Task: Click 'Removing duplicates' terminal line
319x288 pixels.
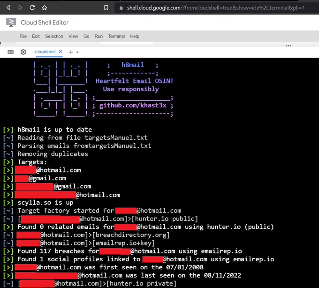Action: click(53, 154)
